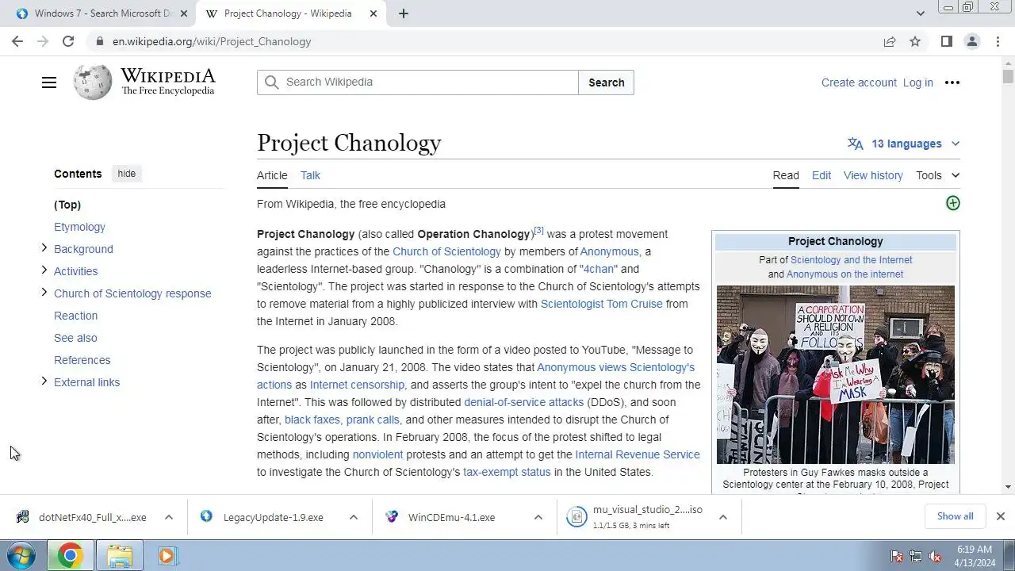Select the Edit tab
1015x571 pixels.
[x=822, y=175]
